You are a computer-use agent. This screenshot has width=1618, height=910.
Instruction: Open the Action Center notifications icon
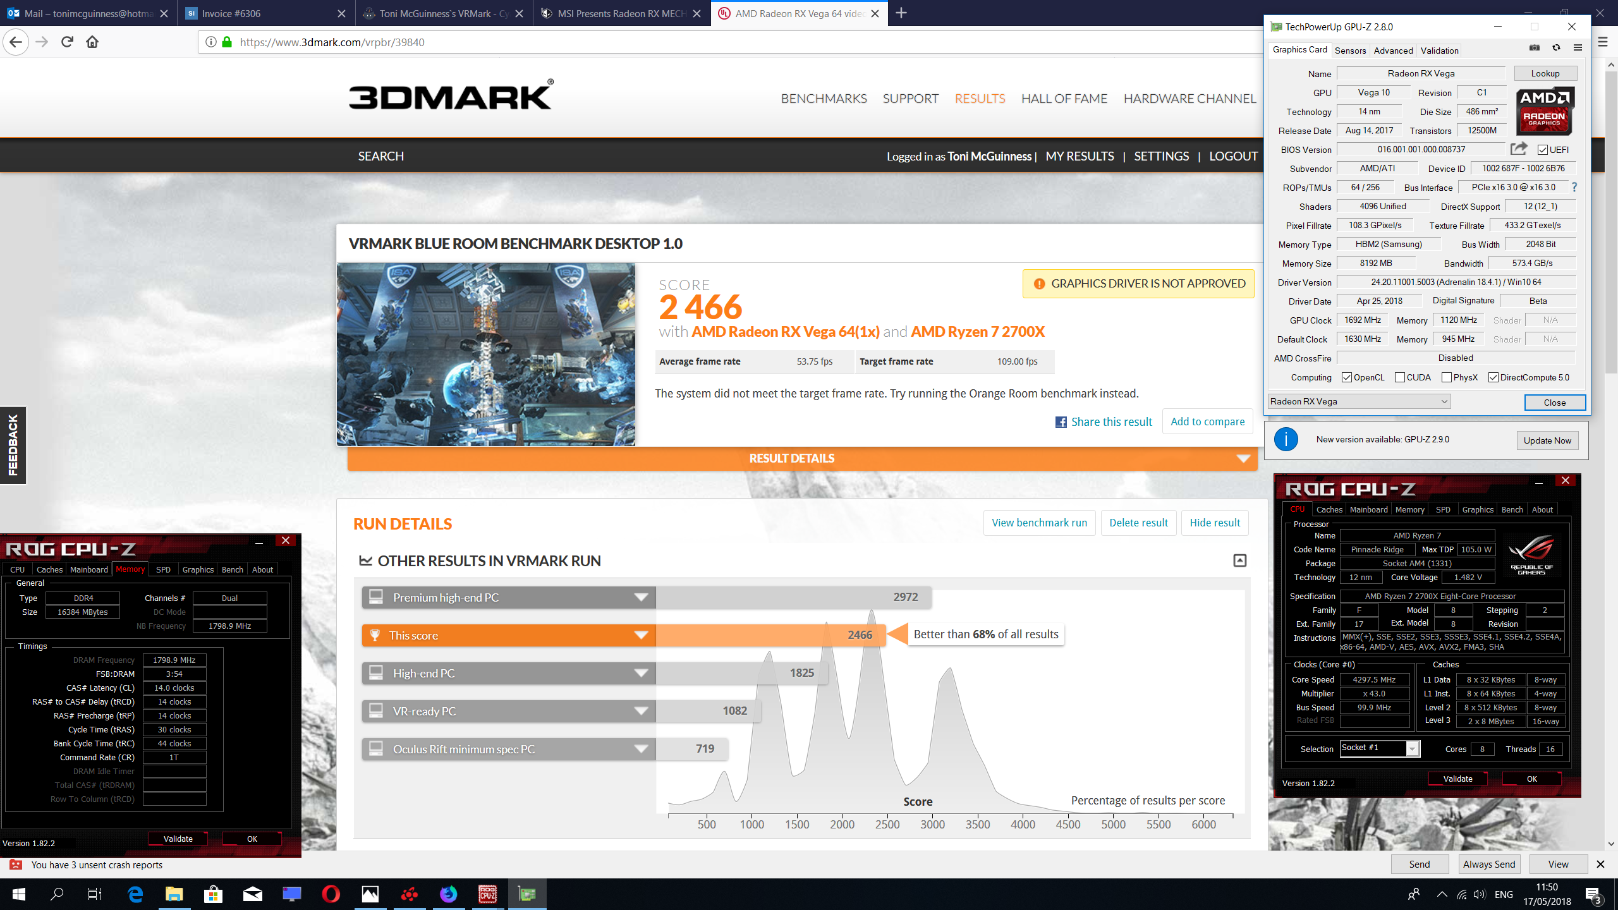(1593, 895)
